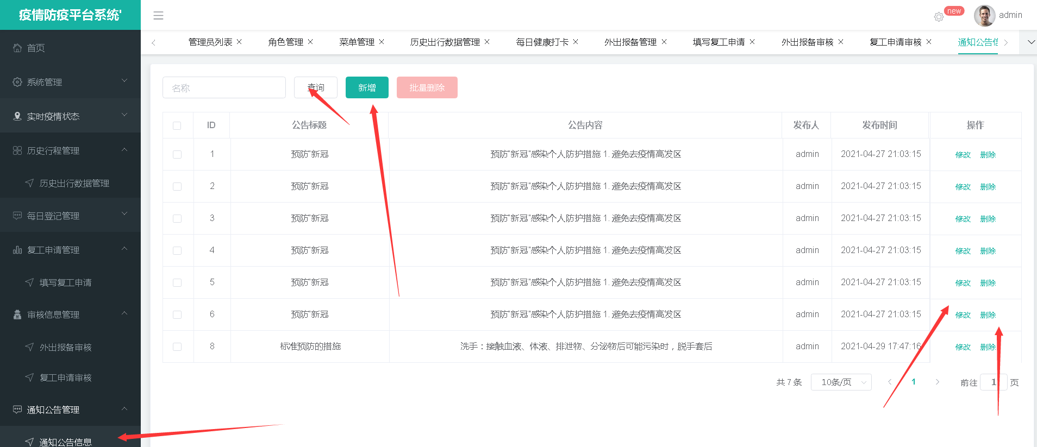The image size is (1037, 447).
Task: Open the settings gear icon in header
Action: [939, 17]
